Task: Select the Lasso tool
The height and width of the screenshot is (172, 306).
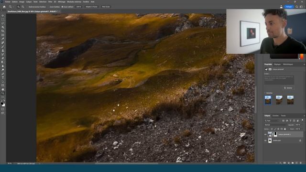Action: tap(3, 23)
